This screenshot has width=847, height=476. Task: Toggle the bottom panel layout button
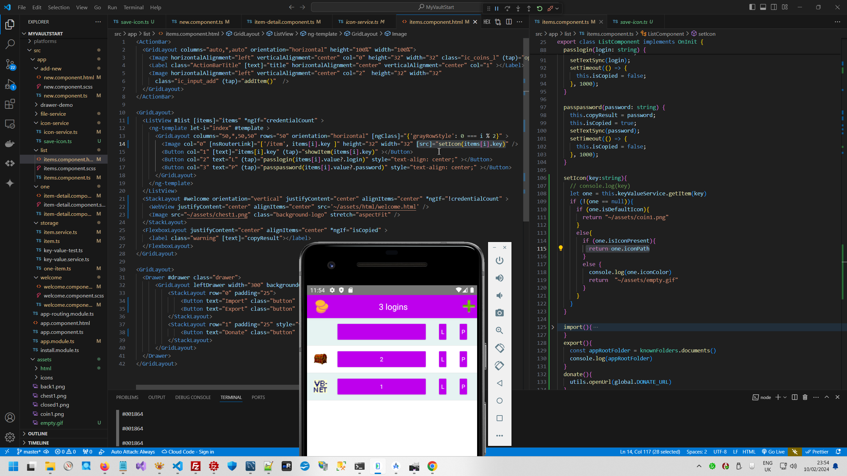point(763,7)
